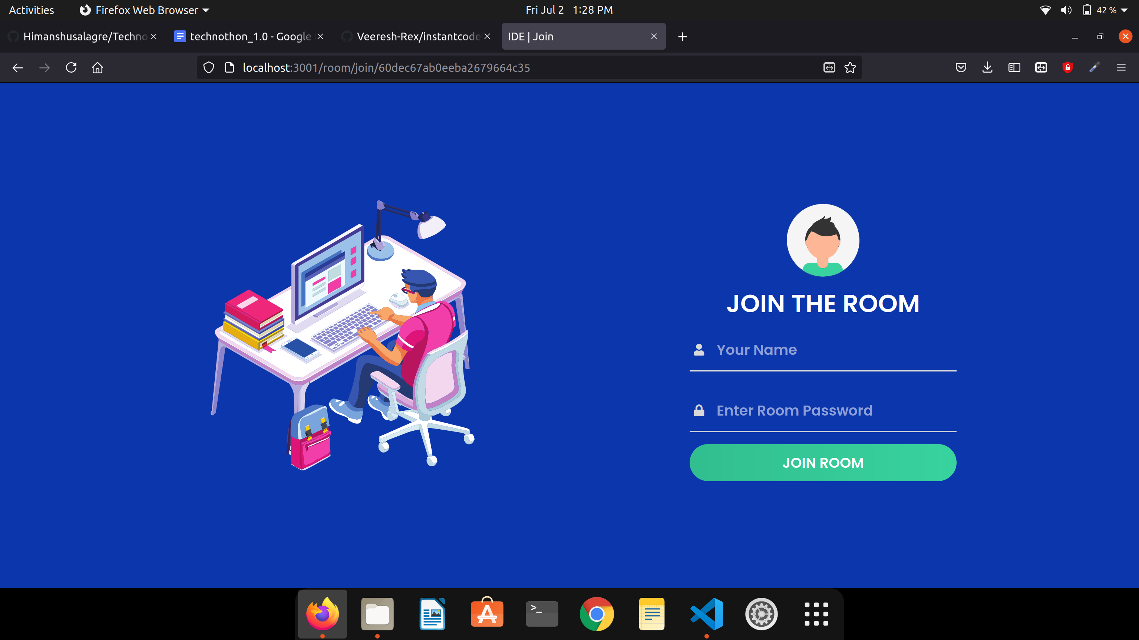Open a new browser tab
Image resolution: width=1139 pixels, height=640 pixels.
(x=682, y=37)
